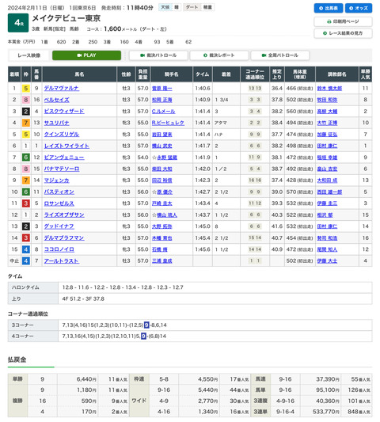Open the 出馬表 blue button

[x=329, y=8]
